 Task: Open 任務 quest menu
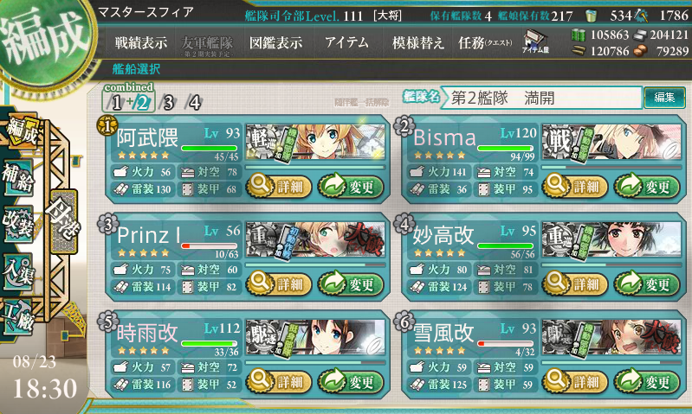tap(485, 42)
